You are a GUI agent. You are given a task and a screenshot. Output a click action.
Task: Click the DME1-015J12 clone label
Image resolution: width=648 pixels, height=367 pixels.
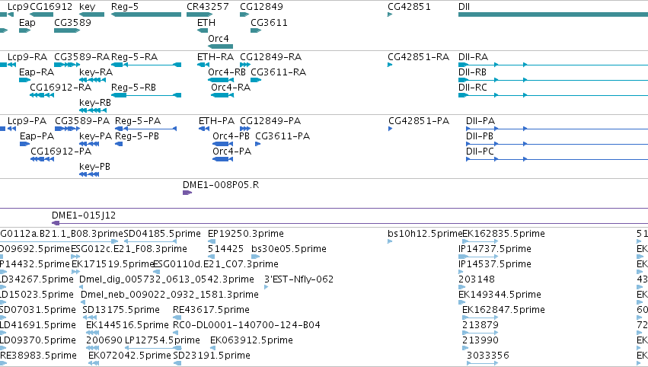tap(84, 215)
